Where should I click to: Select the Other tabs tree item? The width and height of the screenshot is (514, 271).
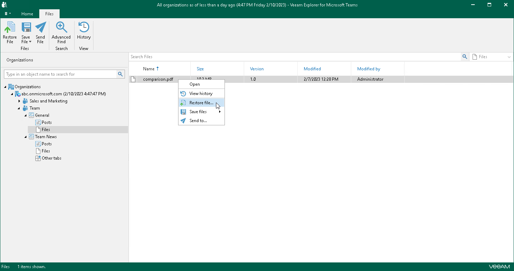pos(52,158)
